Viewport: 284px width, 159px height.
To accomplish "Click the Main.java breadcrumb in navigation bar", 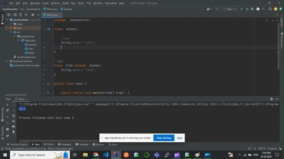I will (51, 9).
